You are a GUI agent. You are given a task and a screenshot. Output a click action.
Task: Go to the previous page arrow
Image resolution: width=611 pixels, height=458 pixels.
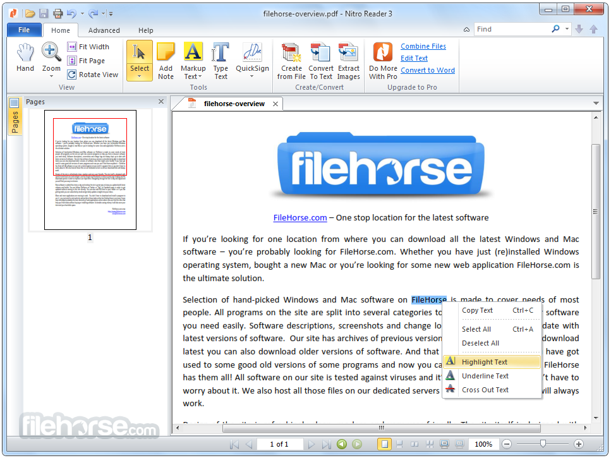click(249, 444)
